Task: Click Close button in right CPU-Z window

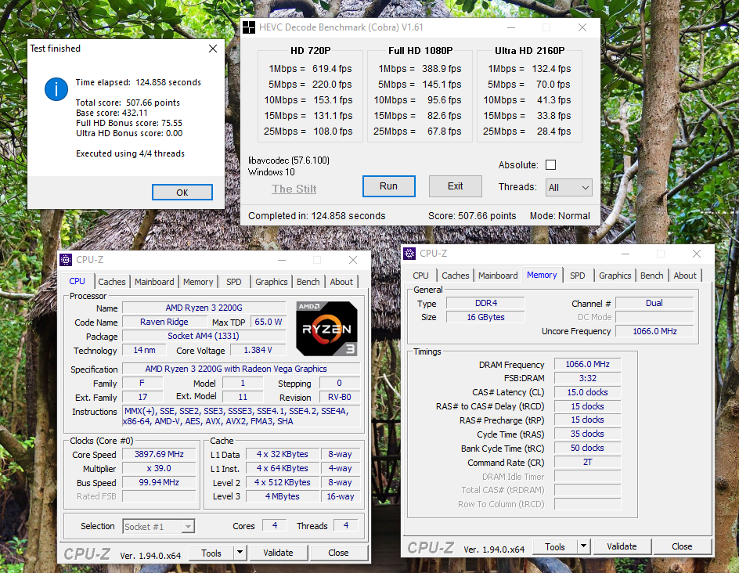Action: [682, 546]
